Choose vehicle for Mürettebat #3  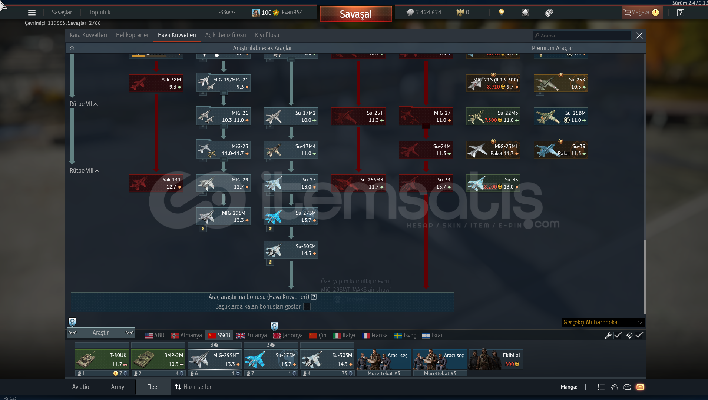point(384,359)
